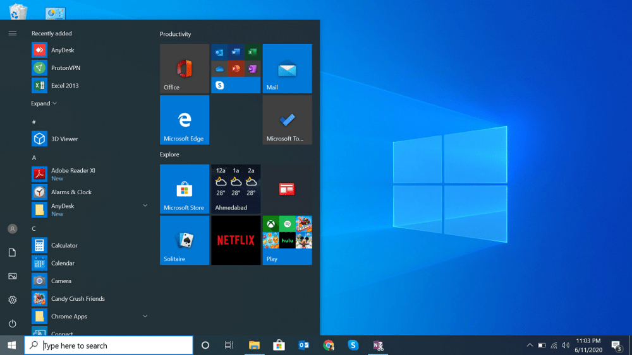This screenshot has height=355, width=632.
Task: Open the Mail tile
Action: (287, 69)
